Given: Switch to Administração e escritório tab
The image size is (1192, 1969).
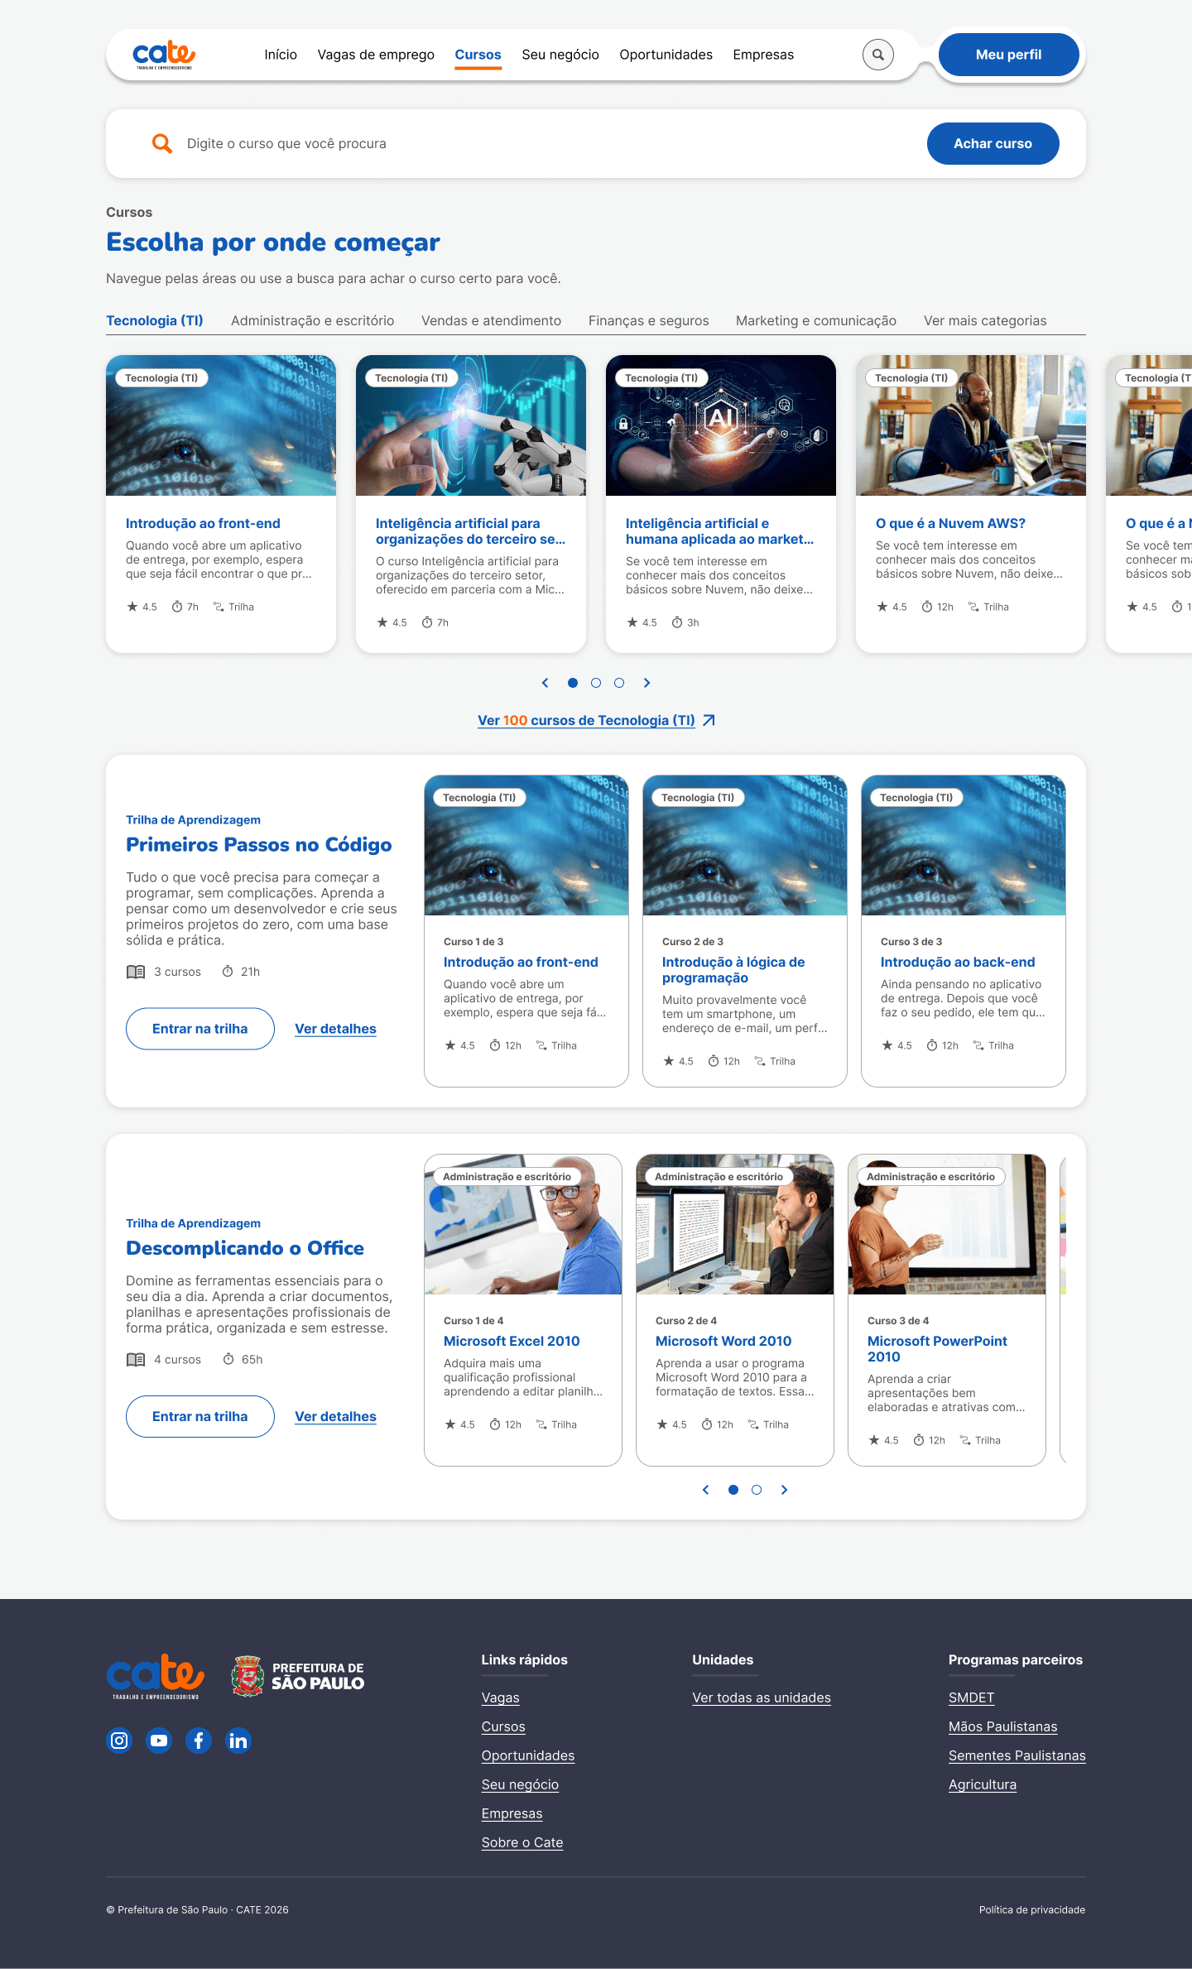Looking at the screenshot, I should point(312,320).
